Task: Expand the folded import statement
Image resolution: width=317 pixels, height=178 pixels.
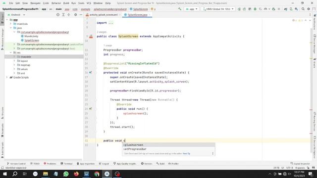Action: tap(110, 23)
